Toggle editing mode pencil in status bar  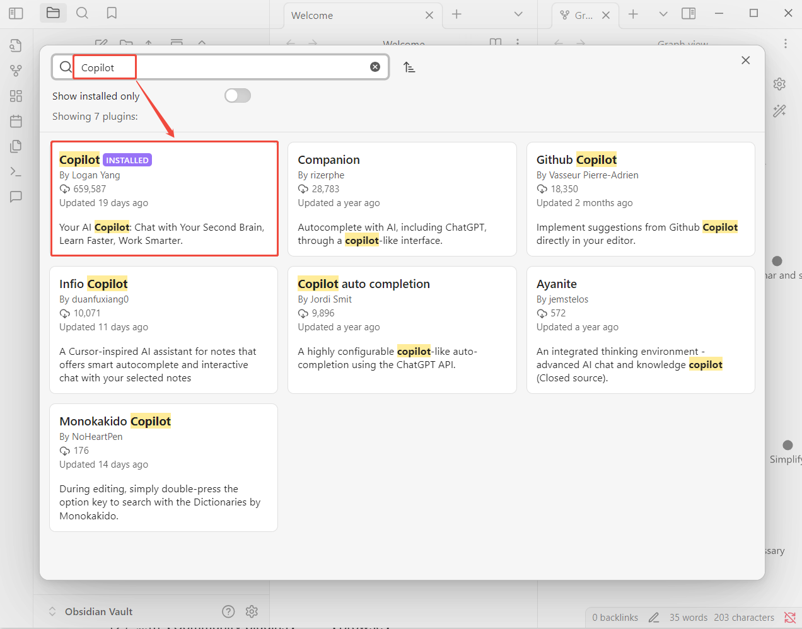(x=654, y=618)
